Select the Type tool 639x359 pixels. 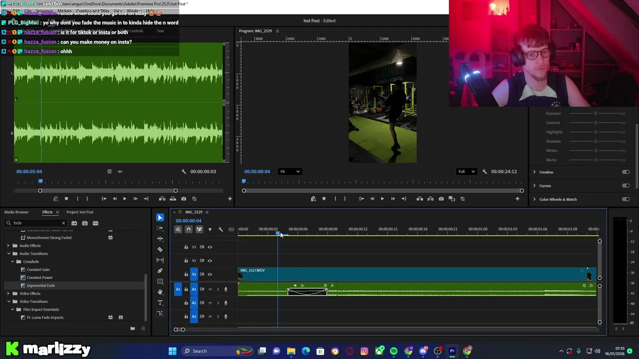tap(160, 303)
